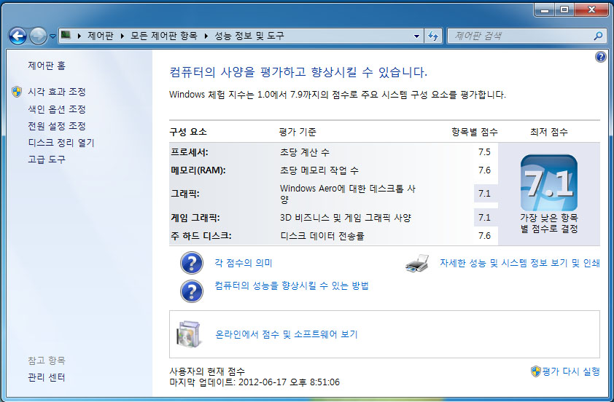Open 디스크 정리 열기 link
Screen dimensions: 614x402
61,143
